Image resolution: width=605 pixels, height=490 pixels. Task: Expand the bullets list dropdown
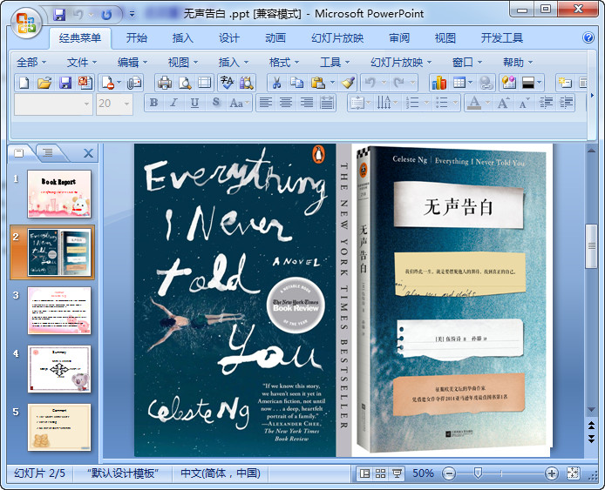point(456,103)
